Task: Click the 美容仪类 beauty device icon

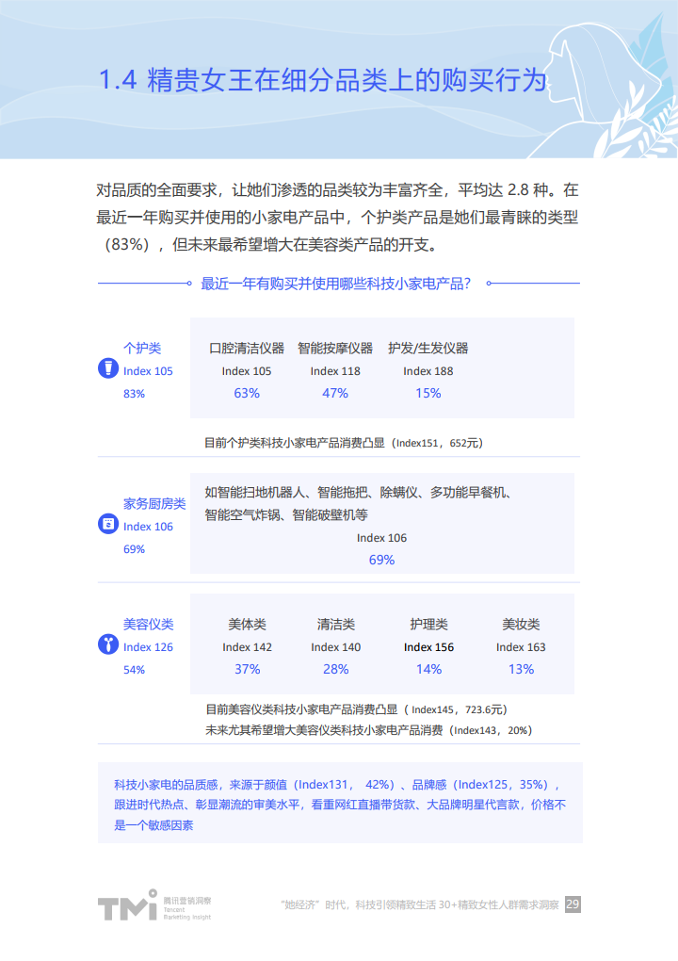Action: (108, 645)
